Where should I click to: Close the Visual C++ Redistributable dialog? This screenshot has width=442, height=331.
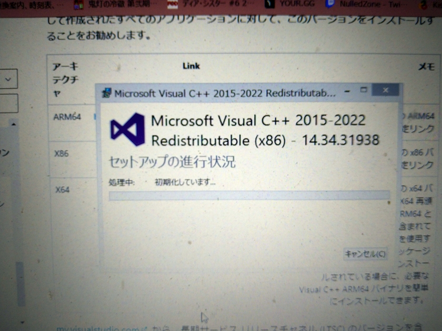pyautogui.click(x=386, y=90)
